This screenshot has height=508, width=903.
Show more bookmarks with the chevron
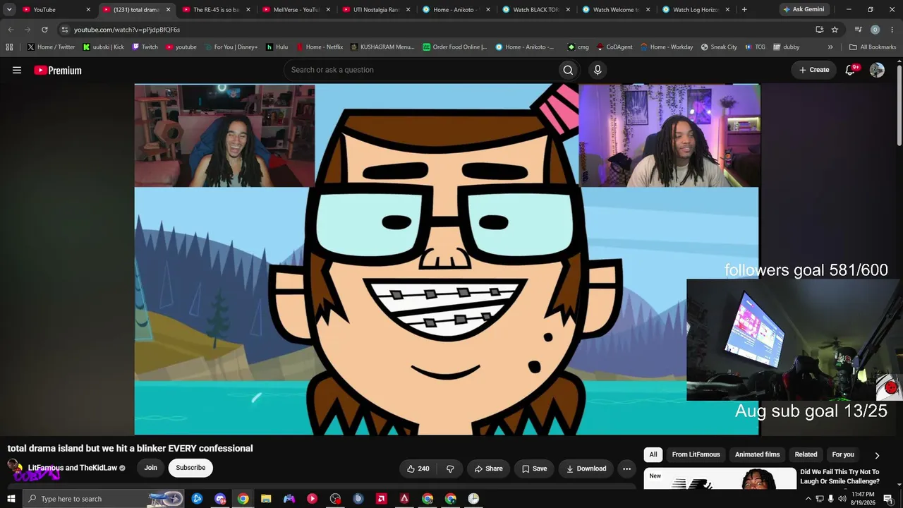pos(830,47)
